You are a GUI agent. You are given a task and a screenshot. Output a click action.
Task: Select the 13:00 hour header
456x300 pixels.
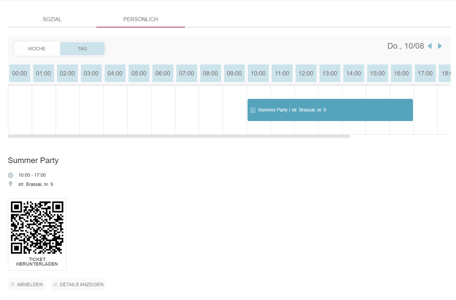[330, 74]
